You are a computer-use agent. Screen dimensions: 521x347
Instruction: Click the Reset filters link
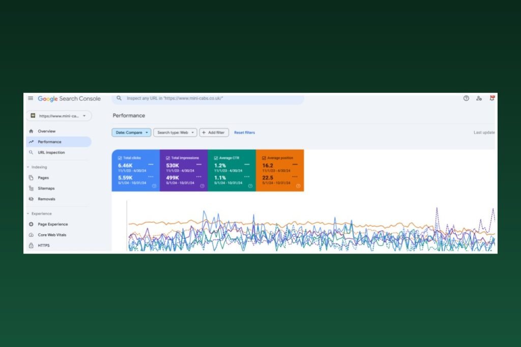[245, 133]
